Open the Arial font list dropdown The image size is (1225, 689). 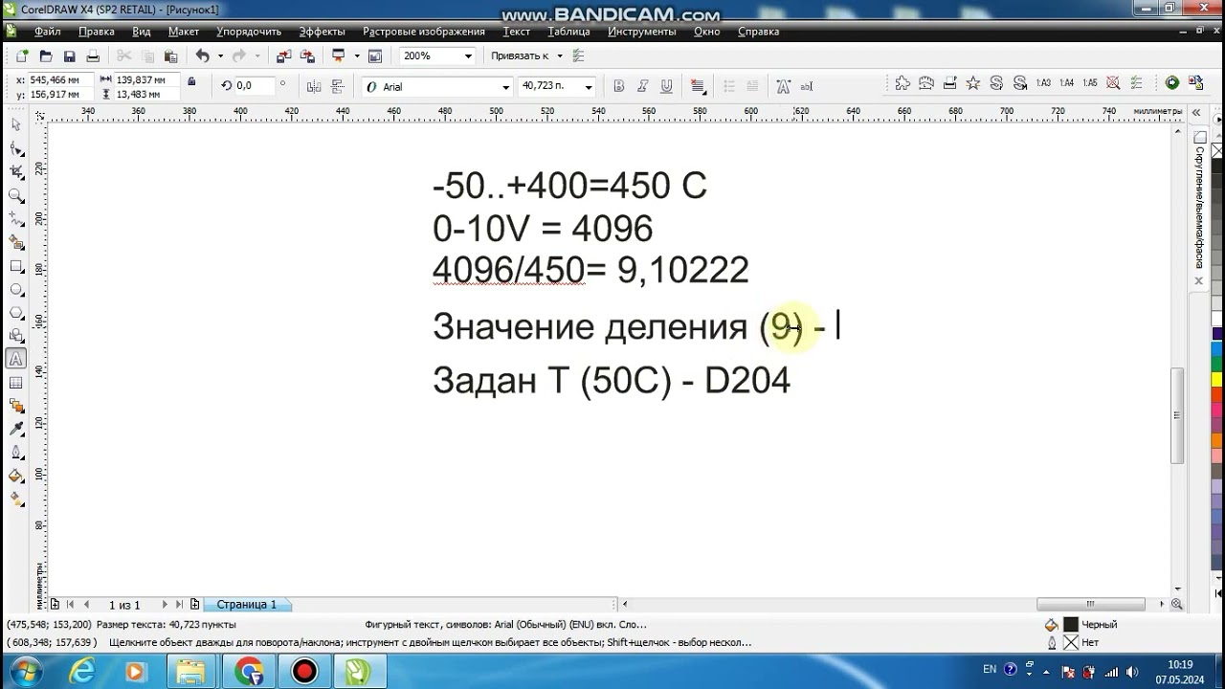505,87
